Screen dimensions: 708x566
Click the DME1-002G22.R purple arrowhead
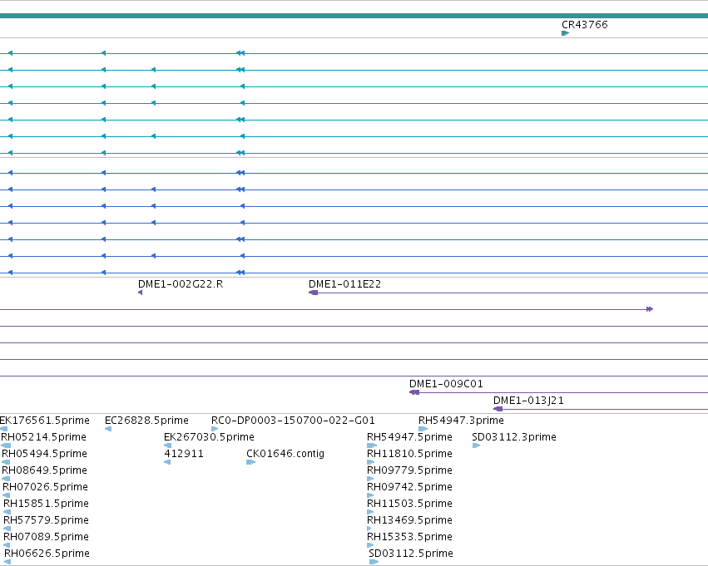[141, 293]
